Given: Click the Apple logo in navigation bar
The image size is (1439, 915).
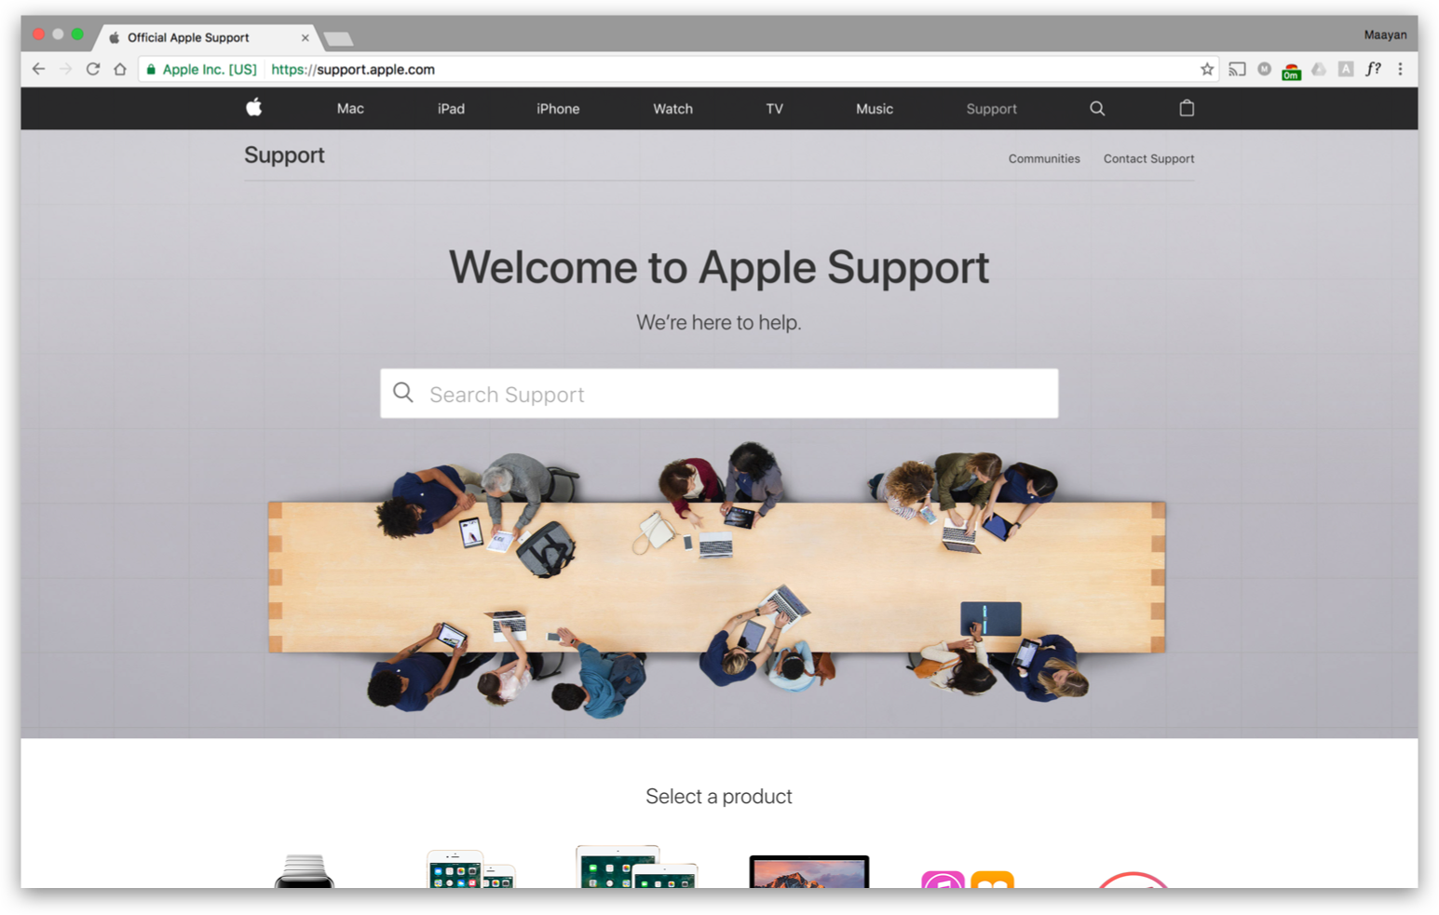Looking at the screenshot, I should click(253, 107).
